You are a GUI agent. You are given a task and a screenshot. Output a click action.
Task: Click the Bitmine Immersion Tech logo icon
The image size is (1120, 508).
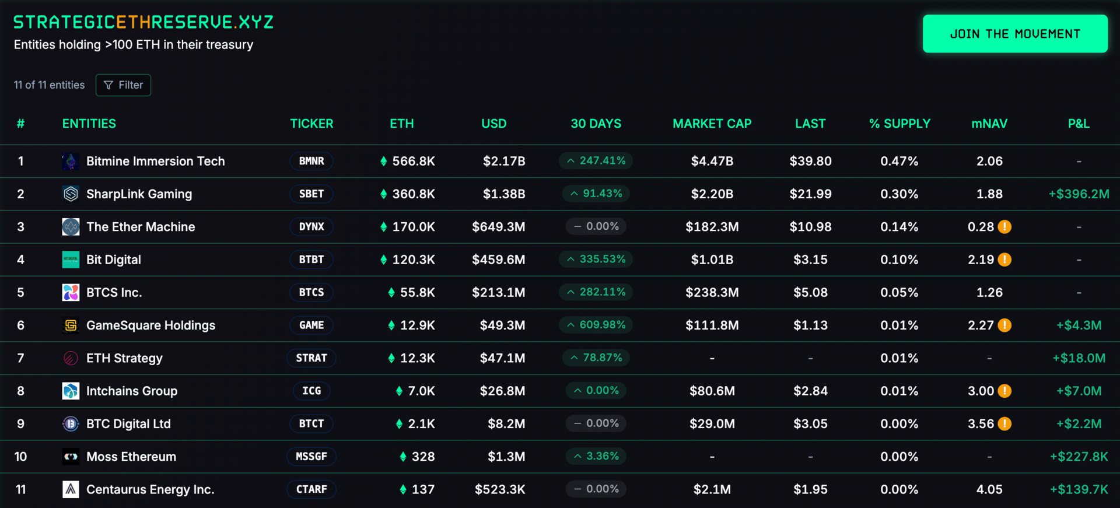tap(71, 161)
